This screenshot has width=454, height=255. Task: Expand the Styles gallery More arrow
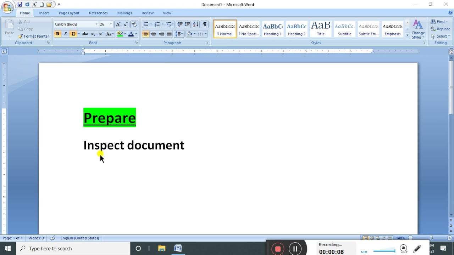coord(408,35)
